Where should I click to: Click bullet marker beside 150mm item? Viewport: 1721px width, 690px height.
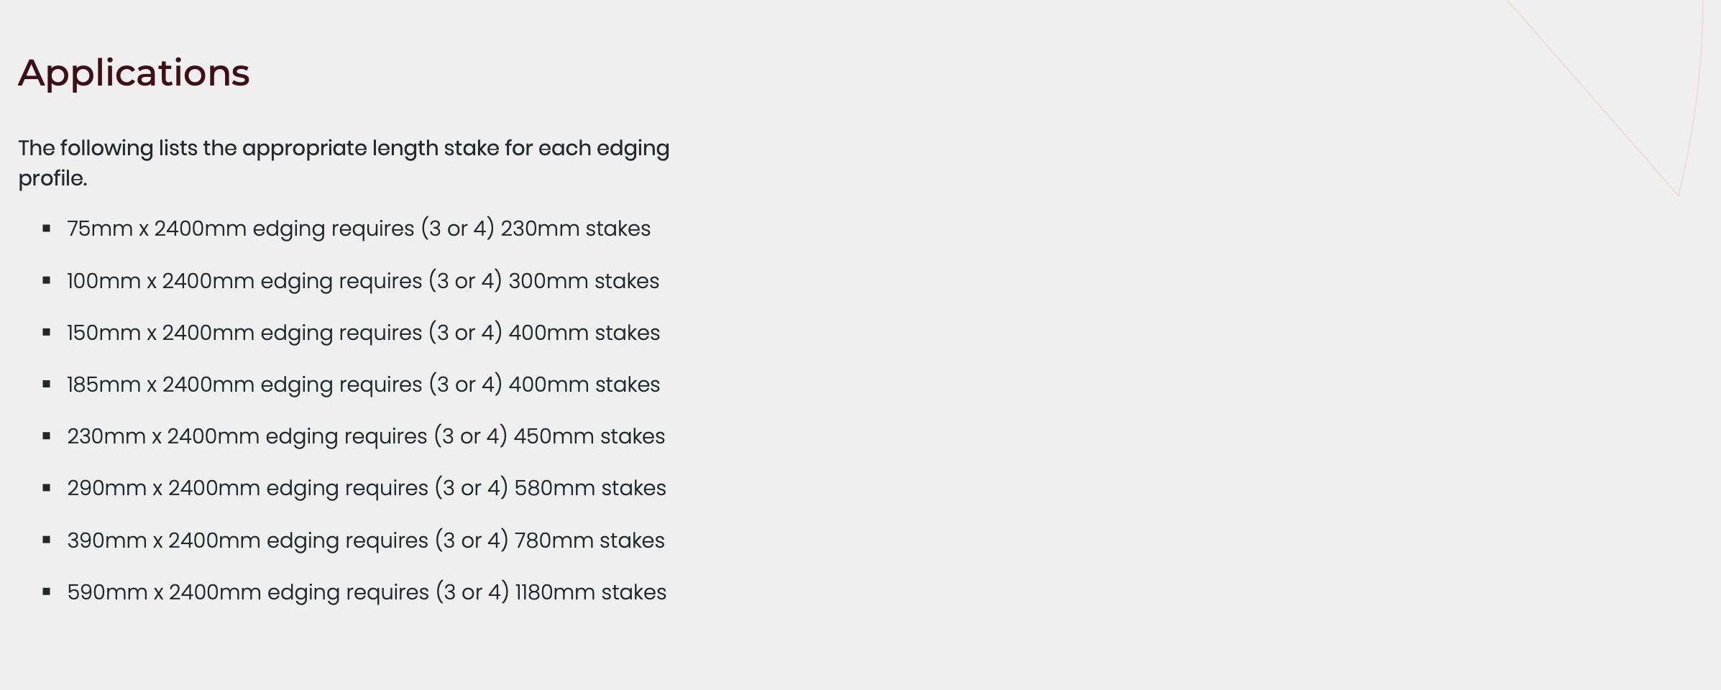47,332
